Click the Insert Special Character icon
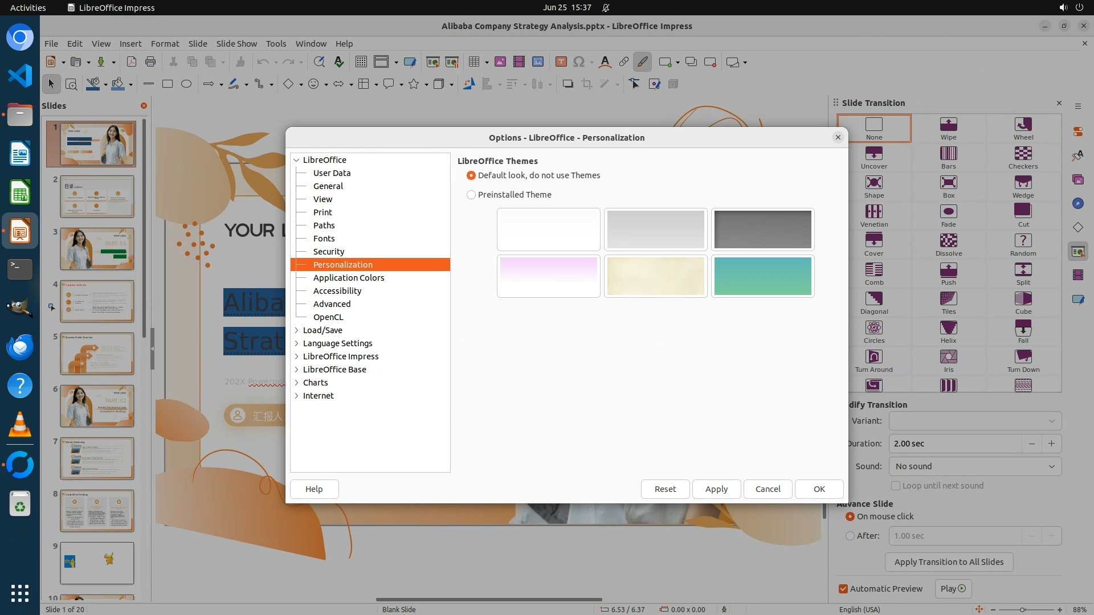 pos(579,62)
